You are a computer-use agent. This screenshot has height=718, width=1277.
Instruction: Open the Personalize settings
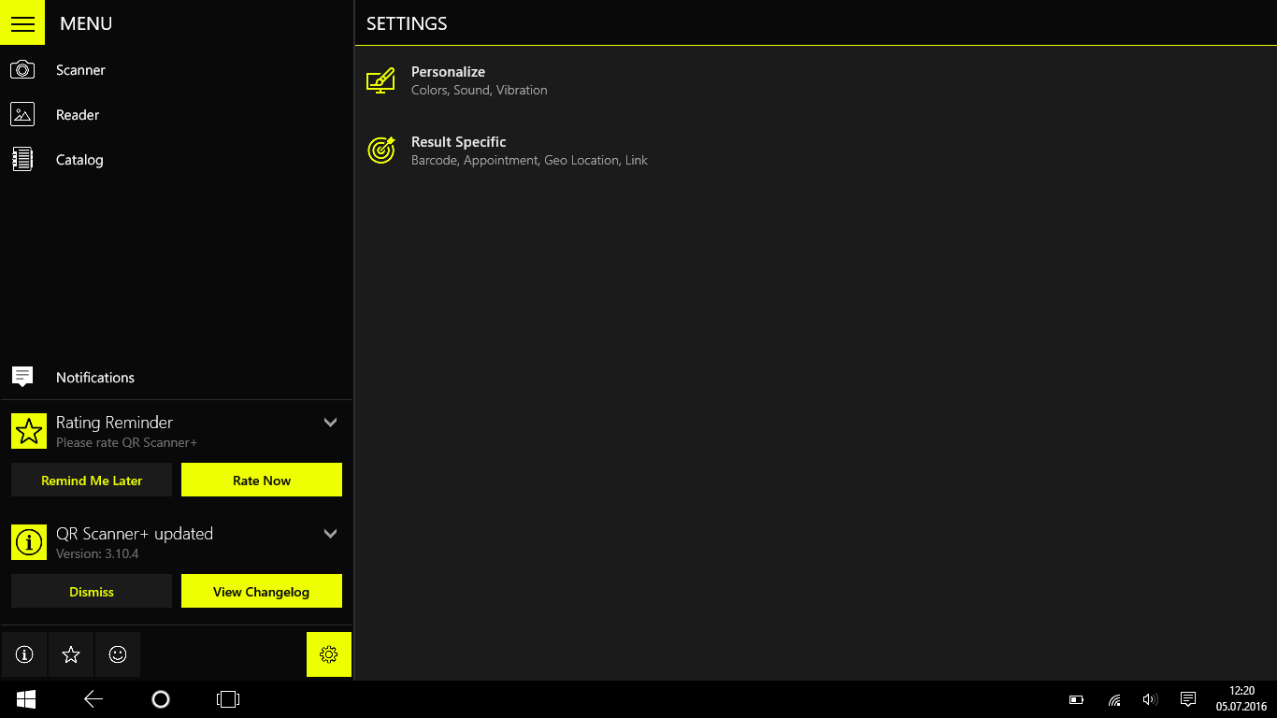(x=448, y=79)
